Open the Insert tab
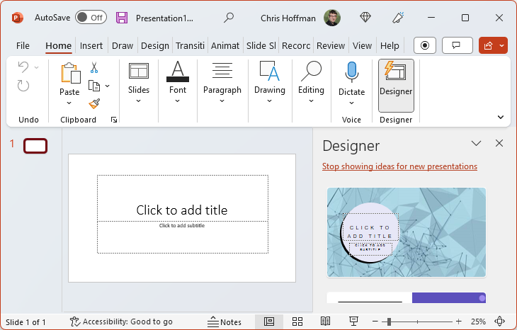Screen dimensions: 517x330 click(x=91, y=46)
